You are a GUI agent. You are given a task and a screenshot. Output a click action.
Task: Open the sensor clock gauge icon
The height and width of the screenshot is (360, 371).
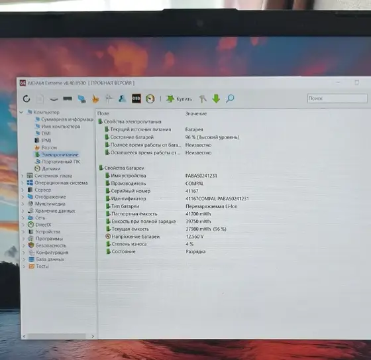(x=150, y=99)
